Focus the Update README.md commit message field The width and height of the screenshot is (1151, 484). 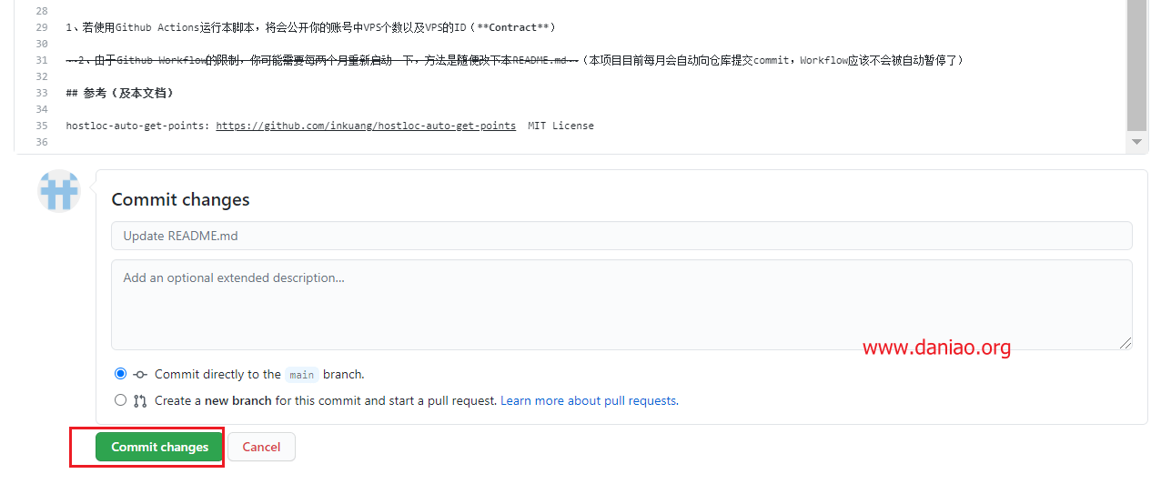tap(621, 236)
